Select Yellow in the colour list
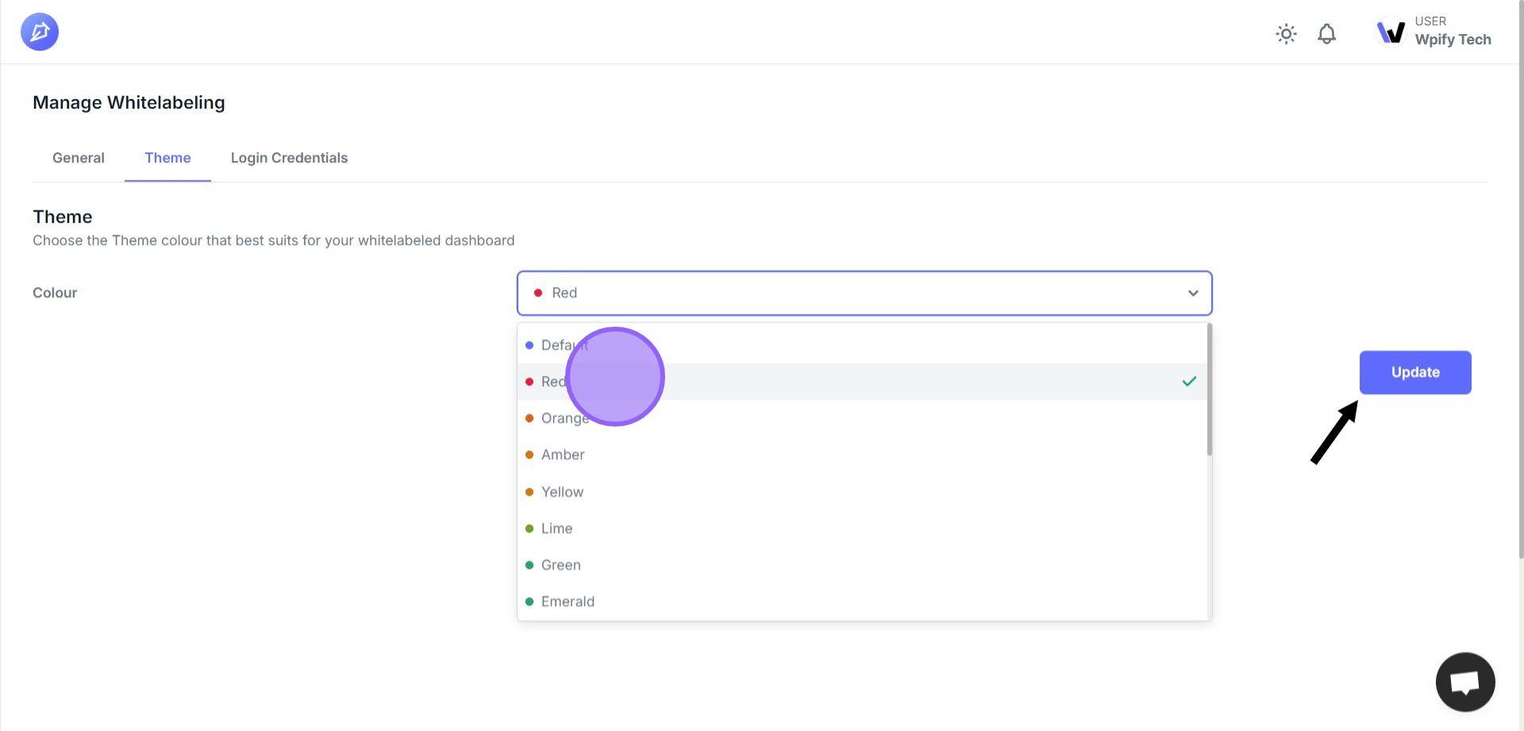This screenshot has height=731, width=1524. 562,492
